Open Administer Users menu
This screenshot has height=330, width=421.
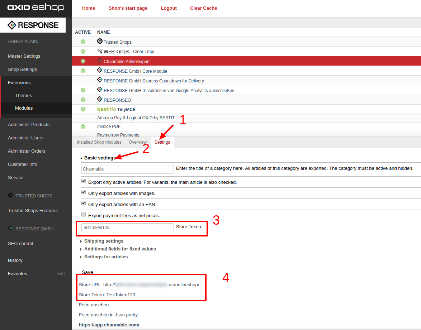click(x=25, y=138)
